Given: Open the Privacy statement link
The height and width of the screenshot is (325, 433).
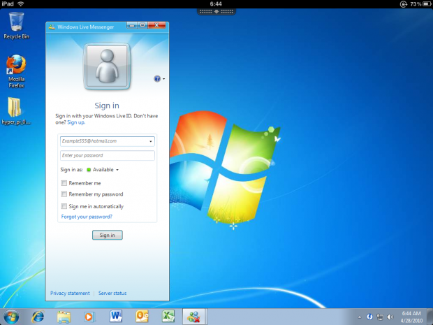Looking at the screenshot, I should [x=70, y=294].
